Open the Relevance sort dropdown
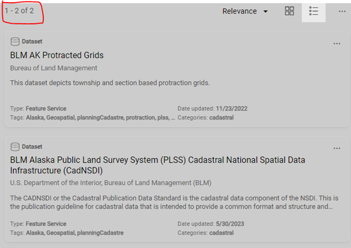 245,11
